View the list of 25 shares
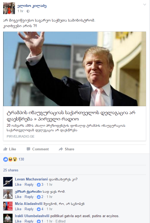Screen dimensions: 150x223 (11, 170)
